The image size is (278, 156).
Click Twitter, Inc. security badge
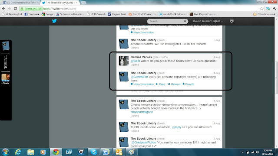coord(31,9)
